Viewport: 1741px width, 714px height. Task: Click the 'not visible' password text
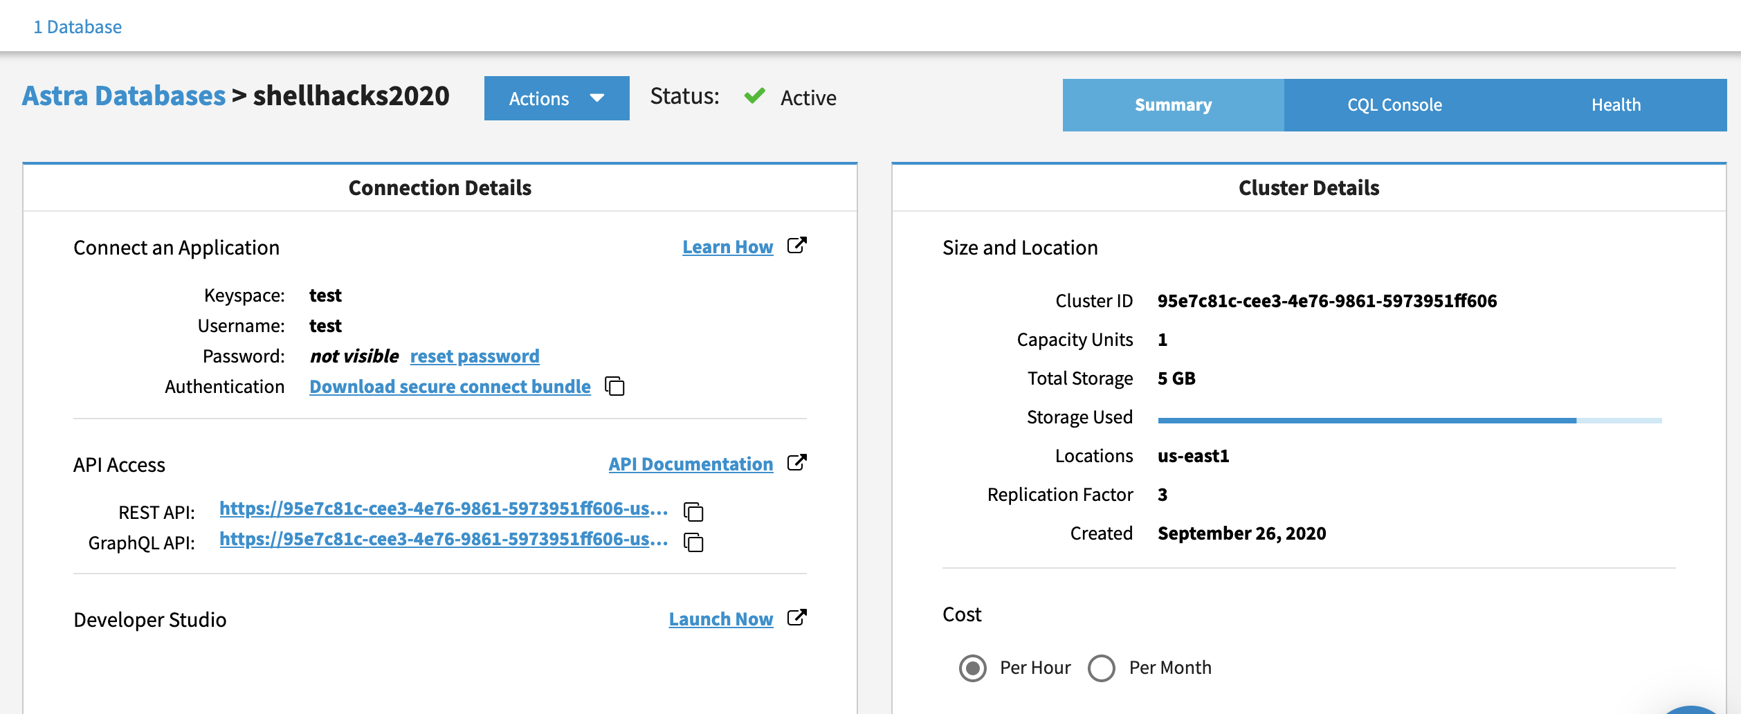(x=354, y=356)
